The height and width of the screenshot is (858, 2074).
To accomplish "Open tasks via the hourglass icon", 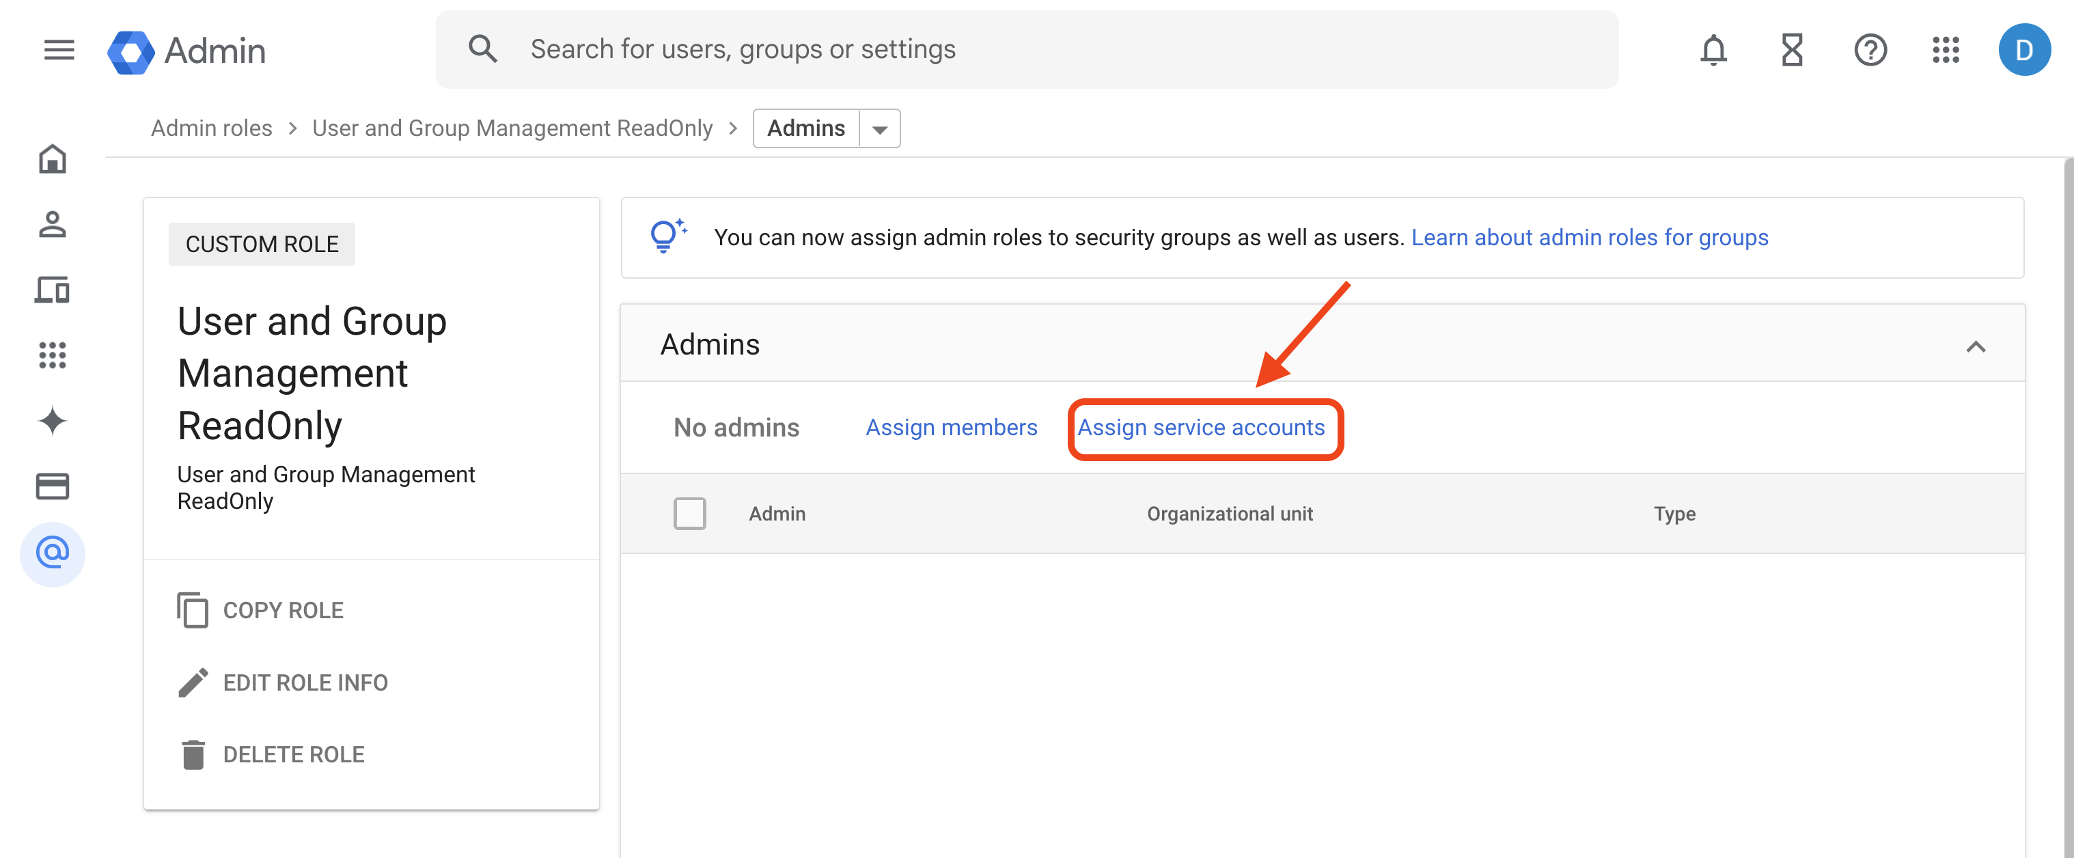I will tap(1791, 50).
